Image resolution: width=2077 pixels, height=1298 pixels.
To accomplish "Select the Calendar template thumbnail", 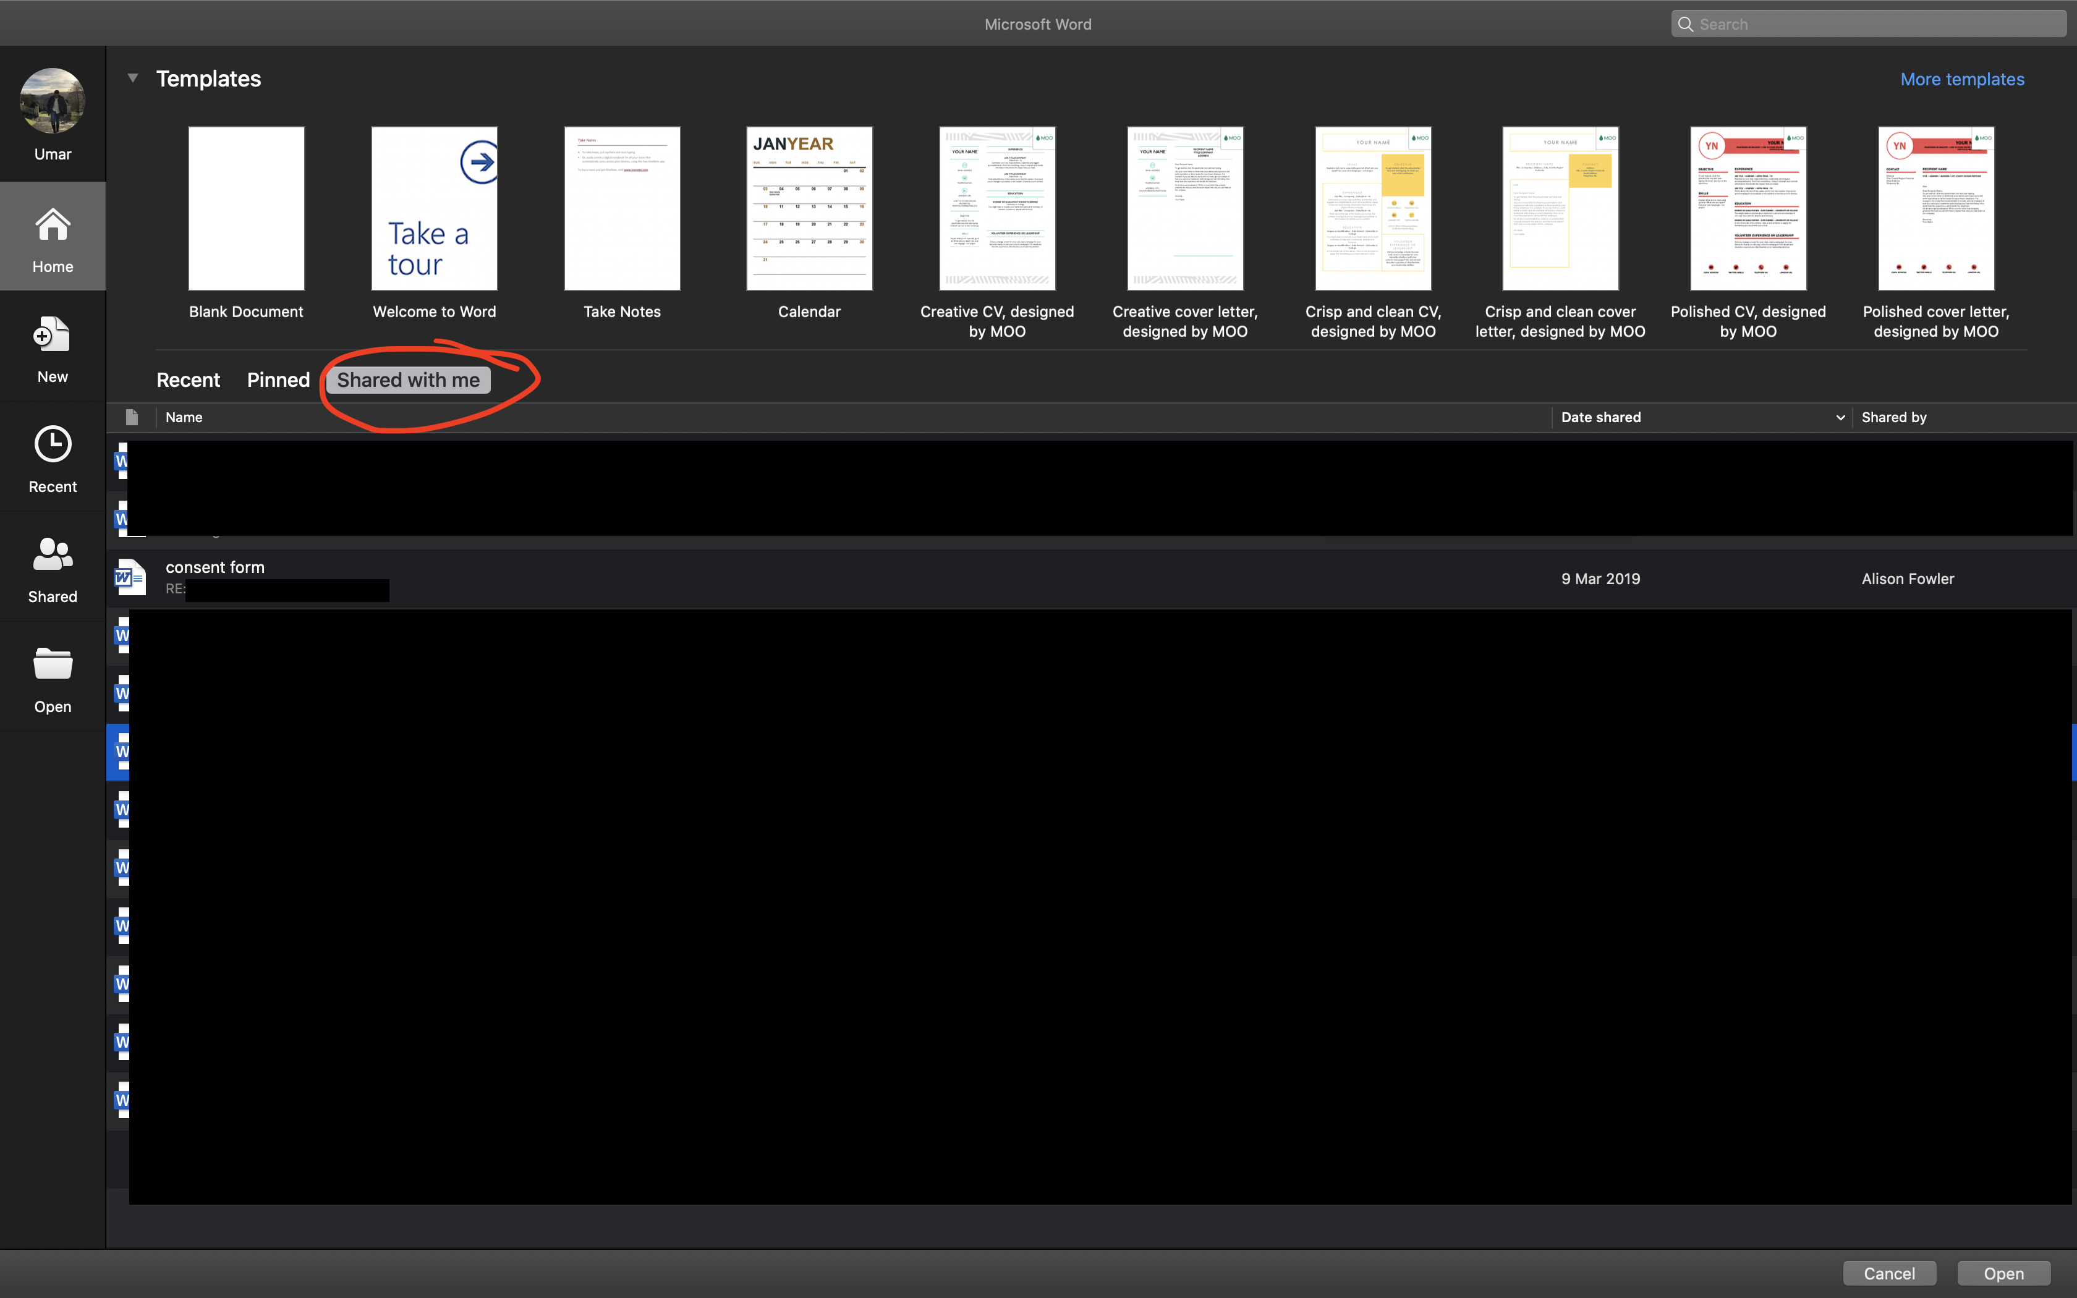I will pyautogui.click(x=809, y=209).
